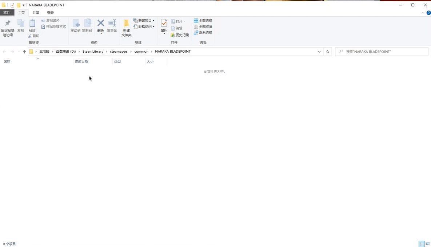The height and width of the screenshot is (247, 431).
Task: Maximize the Explorer window
Action: 413,5
